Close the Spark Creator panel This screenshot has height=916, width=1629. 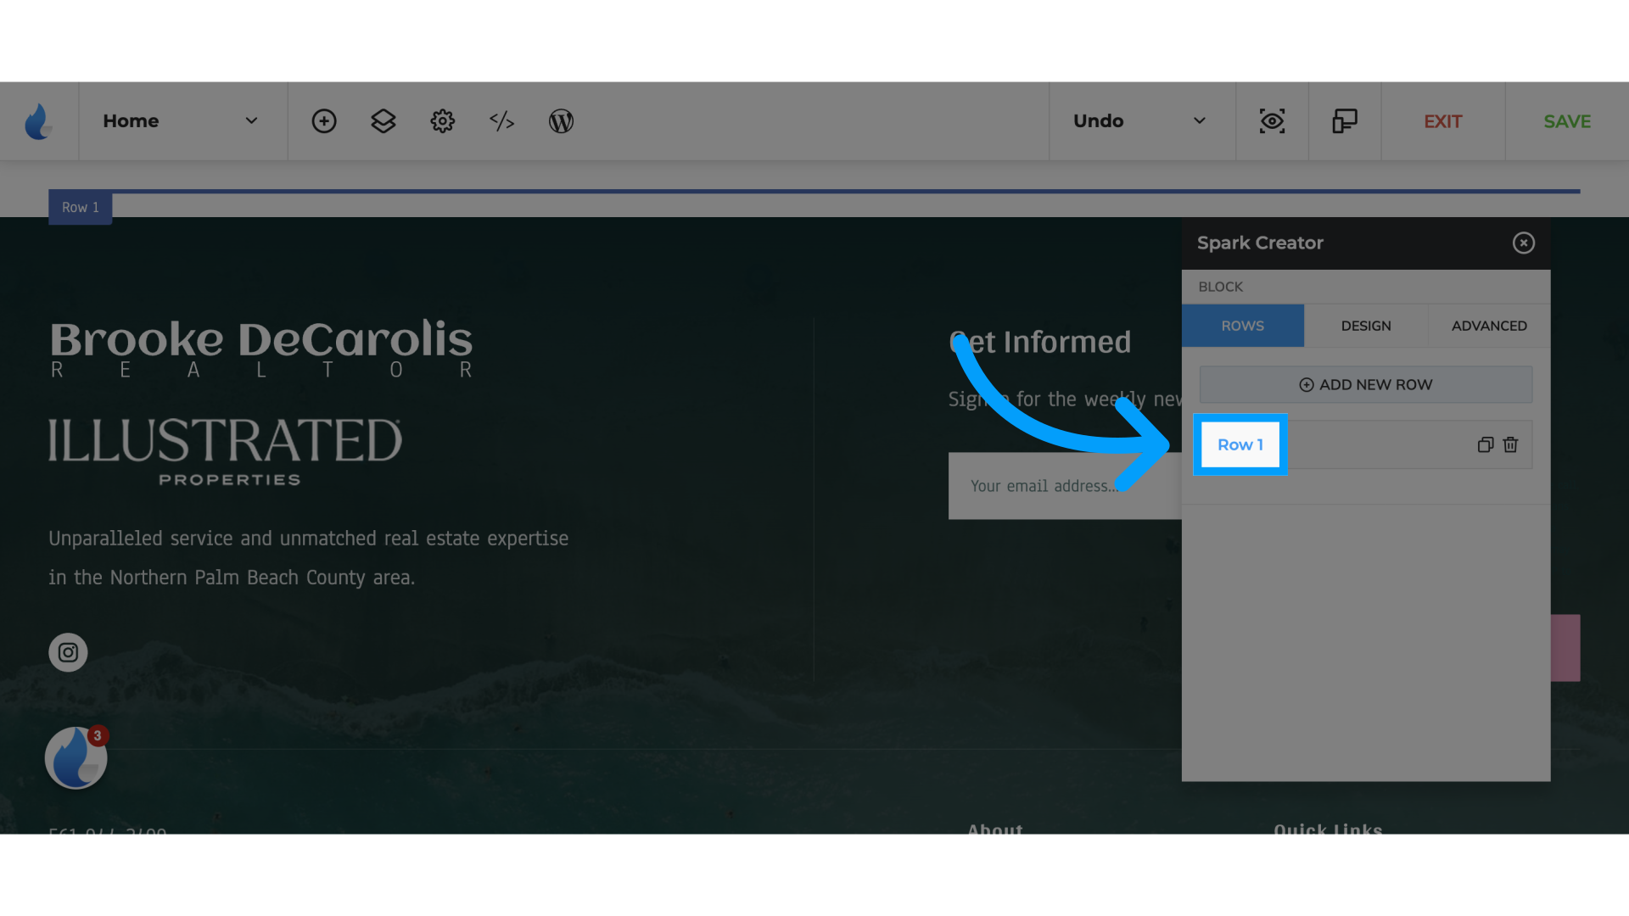tap(1524, 243)
